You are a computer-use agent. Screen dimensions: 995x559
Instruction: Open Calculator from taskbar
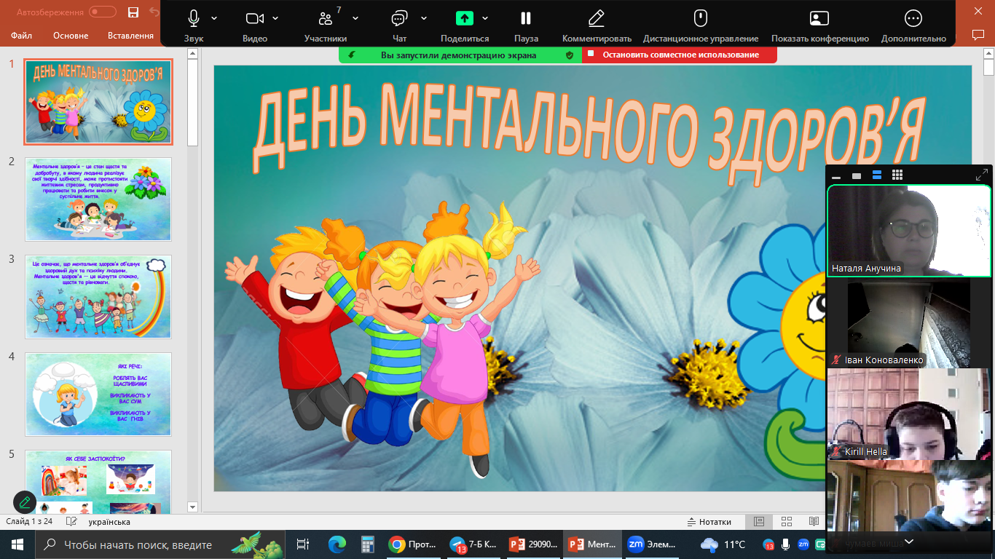pyautogui.click(x=367, y=544)
